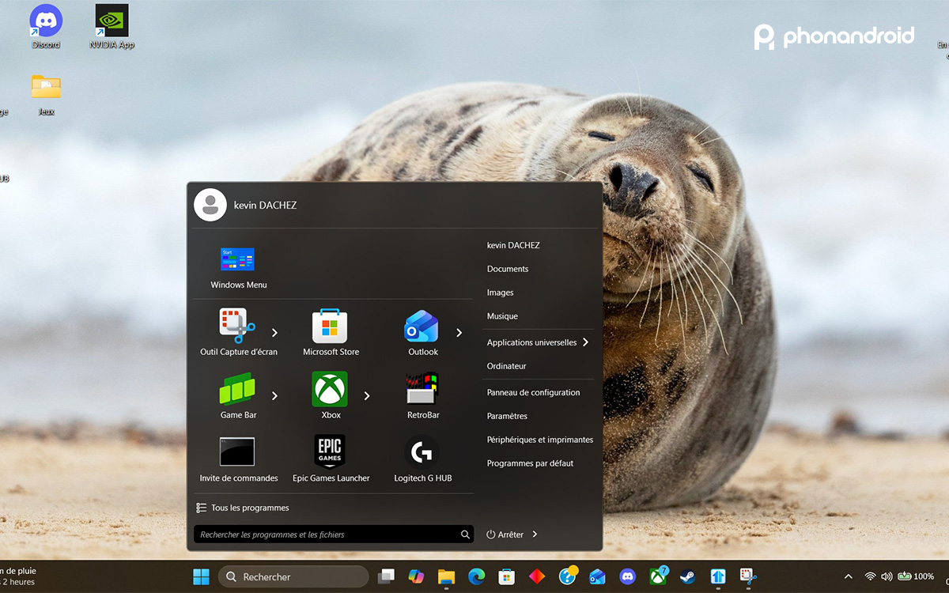Screen dimensions: 949x593
Task: Show hidden system tray icons
Action: tap(849, 576)
